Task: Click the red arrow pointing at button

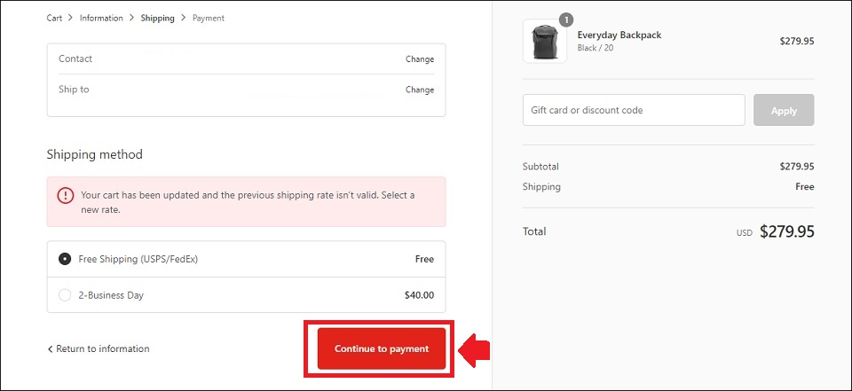Action: pos(474,349)
